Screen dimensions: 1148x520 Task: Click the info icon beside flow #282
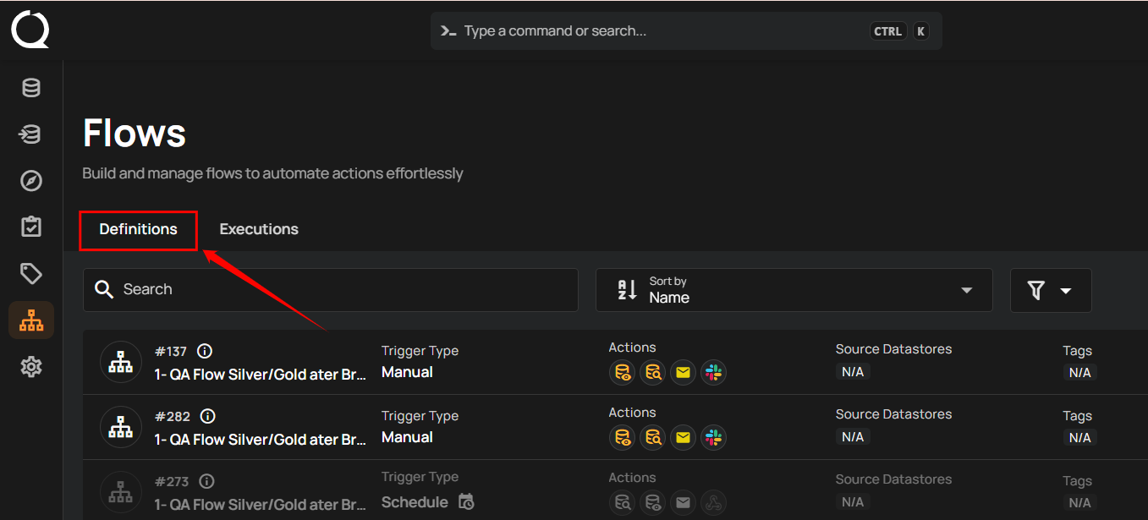pos(207,416)
